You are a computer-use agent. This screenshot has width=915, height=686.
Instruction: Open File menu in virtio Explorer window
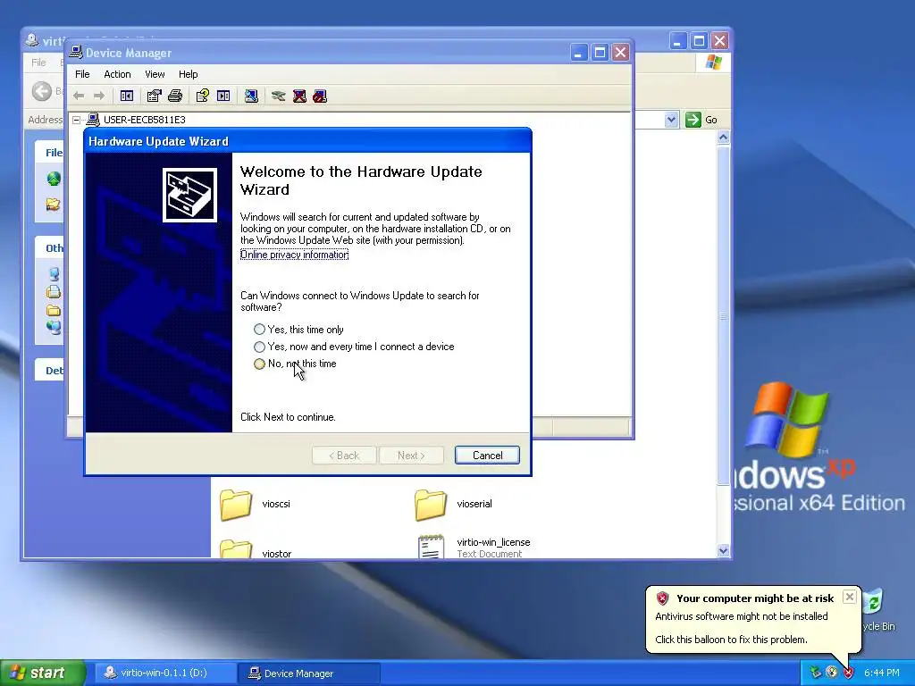pyautogui.click(x=38, y=63)
